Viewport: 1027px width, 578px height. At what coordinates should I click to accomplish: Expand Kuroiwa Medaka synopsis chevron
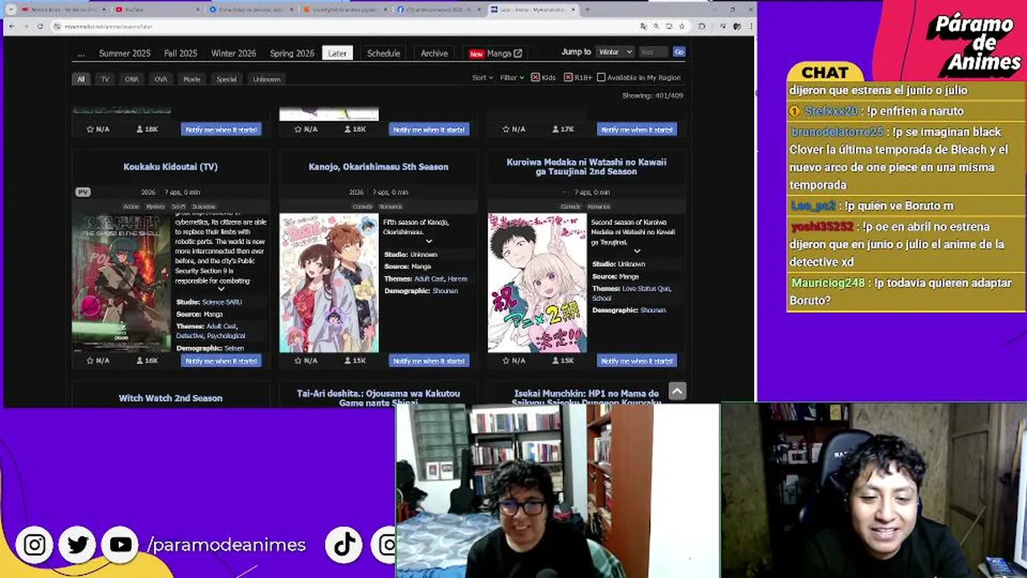click(637, 251)
